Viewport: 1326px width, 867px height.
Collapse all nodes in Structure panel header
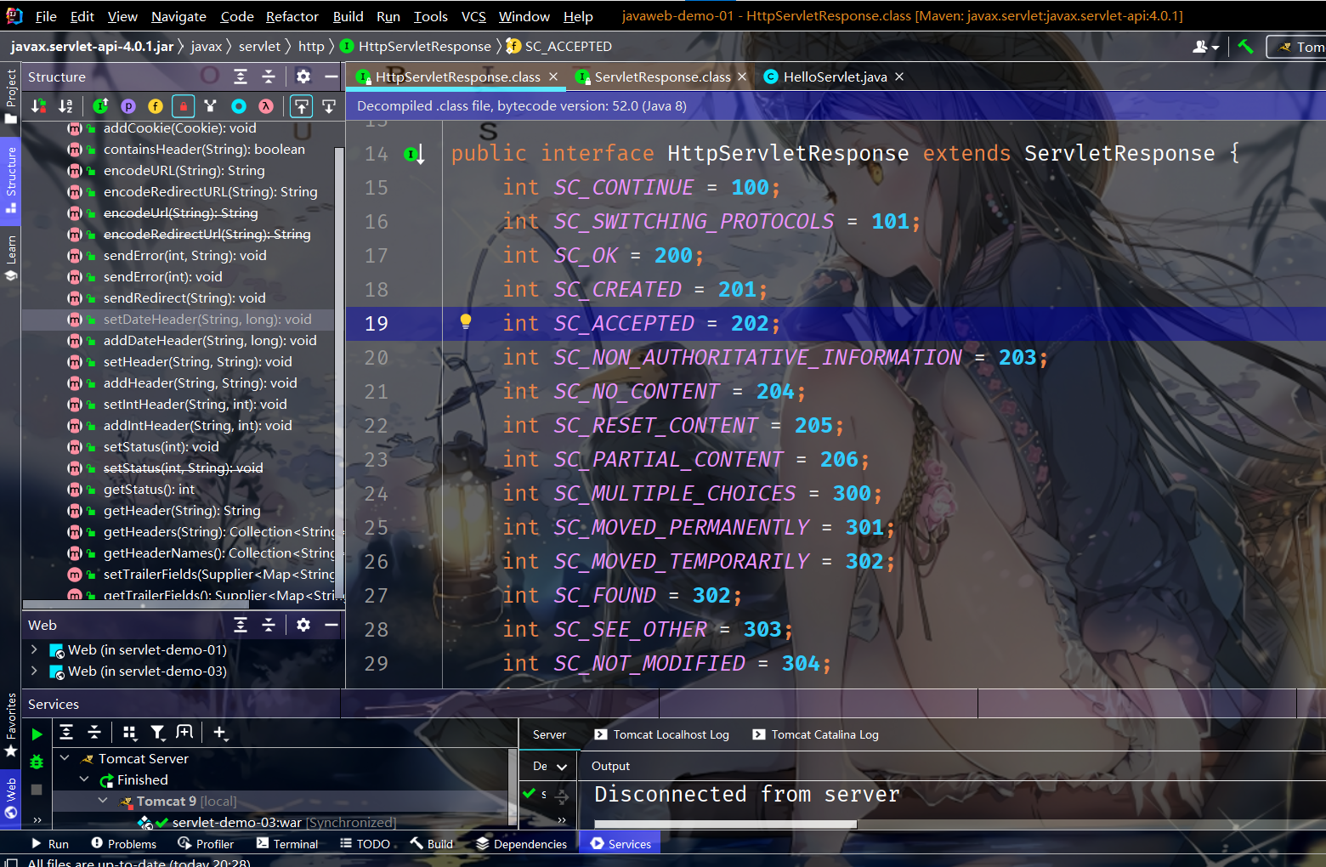point(269,76)
